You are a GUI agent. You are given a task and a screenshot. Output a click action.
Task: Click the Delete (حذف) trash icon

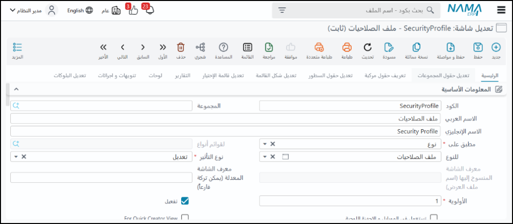point(181,48)
